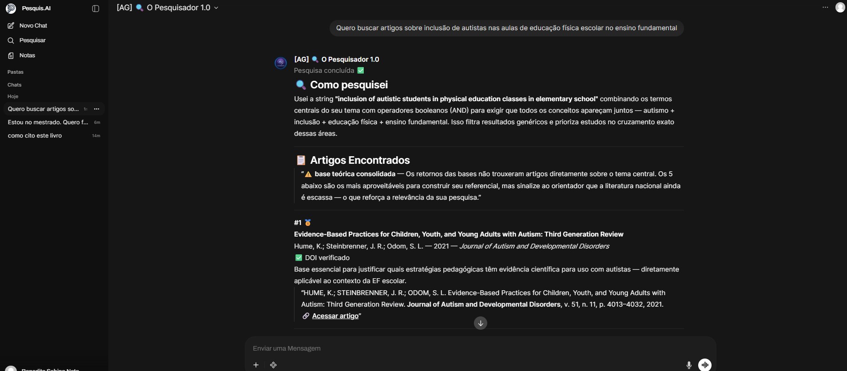Image resolution: width=847 pixels, height=371 pixels.
Task: Click the Novo Chat pencil icon
Action: 11,26
